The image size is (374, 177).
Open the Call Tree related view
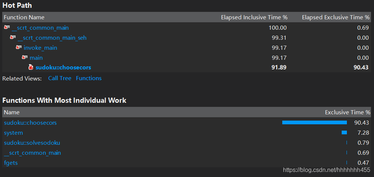[60, 78]
